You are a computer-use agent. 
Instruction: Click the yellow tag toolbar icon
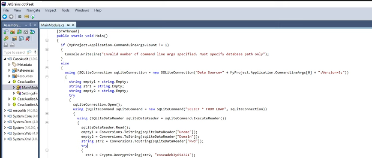point(26,17)
